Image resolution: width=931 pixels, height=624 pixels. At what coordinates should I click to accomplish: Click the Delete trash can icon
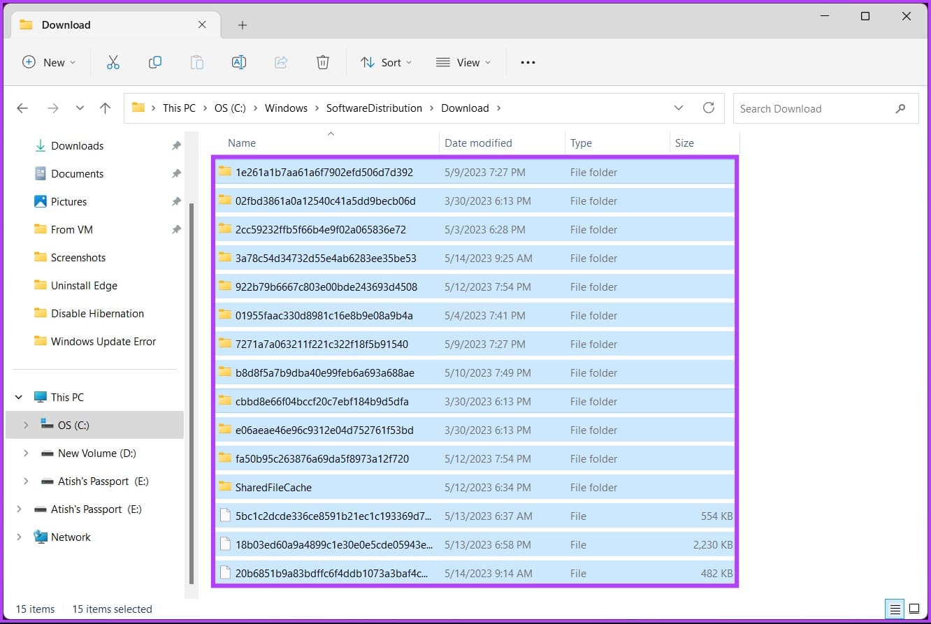pos(323,62)
